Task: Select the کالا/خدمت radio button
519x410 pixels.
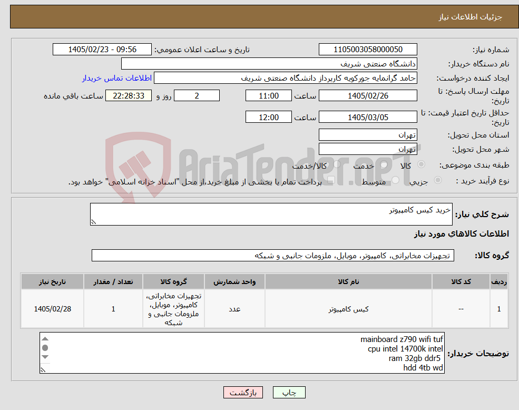Action: (337, 164)
